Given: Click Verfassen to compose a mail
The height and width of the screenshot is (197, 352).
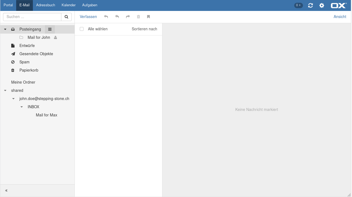Looking at the screenshot, I should (88, 17).
